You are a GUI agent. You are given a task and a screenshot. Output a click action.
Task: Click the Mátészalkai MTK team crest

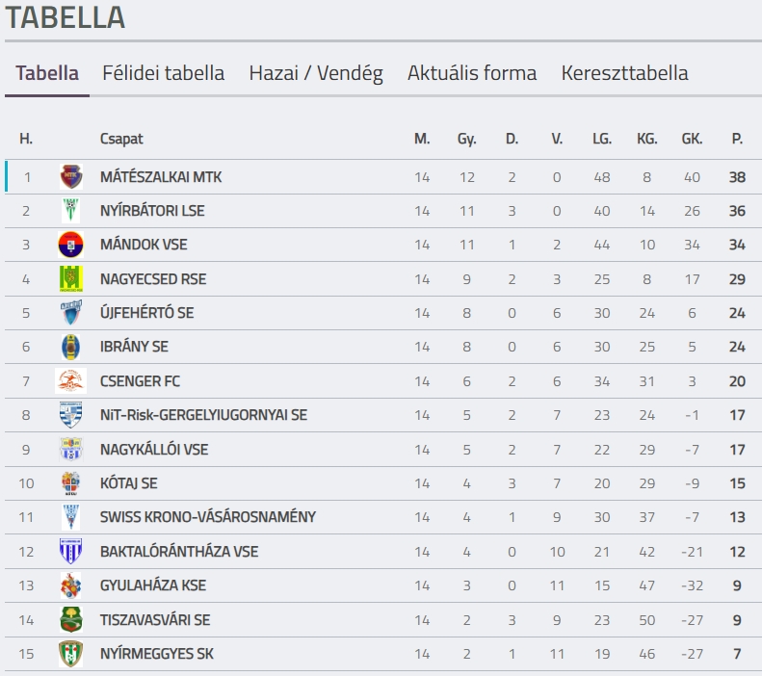click(70, 177)
